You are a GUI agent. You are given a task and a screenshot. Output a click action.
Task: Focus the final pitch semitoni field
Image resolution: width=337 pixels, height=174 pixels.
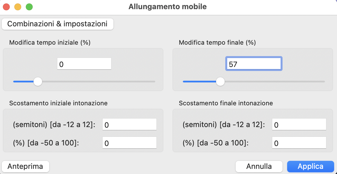[299, 124]
